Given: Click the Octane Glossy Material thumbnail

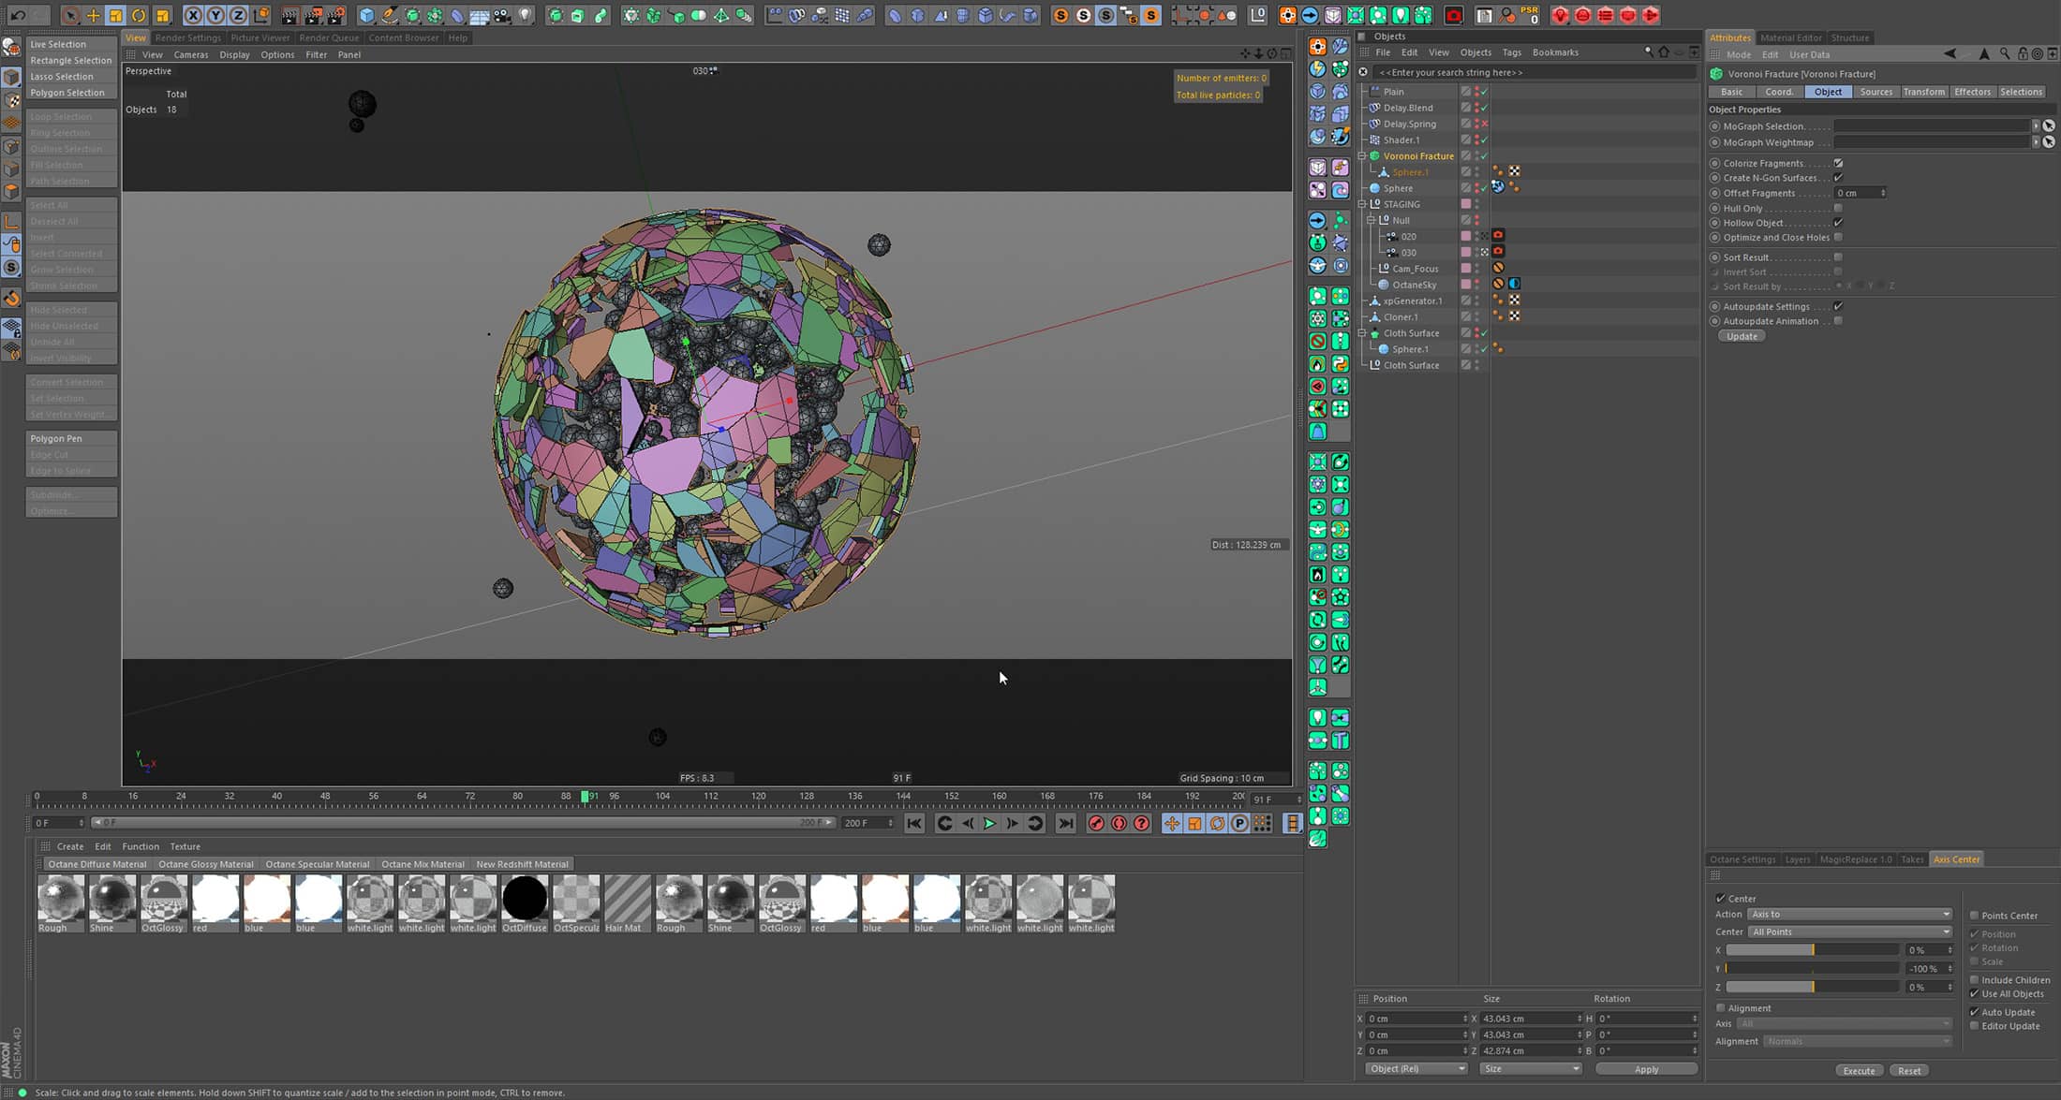Looking at the screenshot, I should 162,899.
